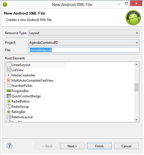Click the File name input field
Viewport: 144px width, 155px height.
pos(84,50)
